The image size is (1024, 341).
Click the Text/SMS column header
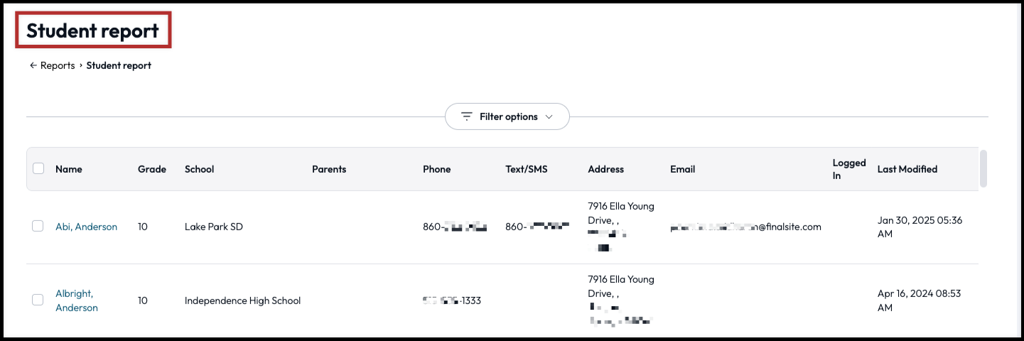(x=527, y=169)
